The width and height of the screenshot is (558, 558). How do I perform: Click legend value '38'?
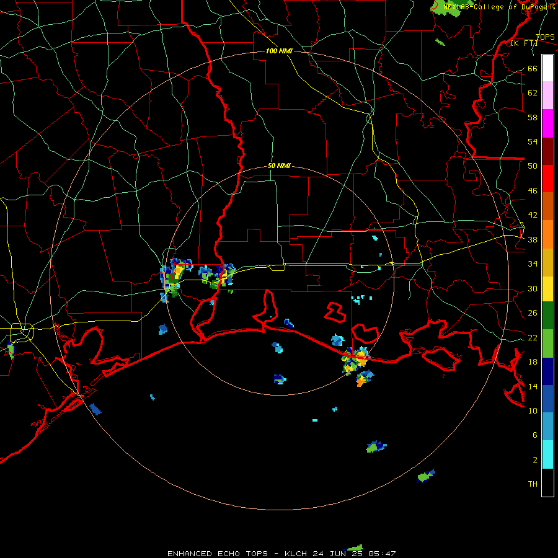click(x=533, y=240)
